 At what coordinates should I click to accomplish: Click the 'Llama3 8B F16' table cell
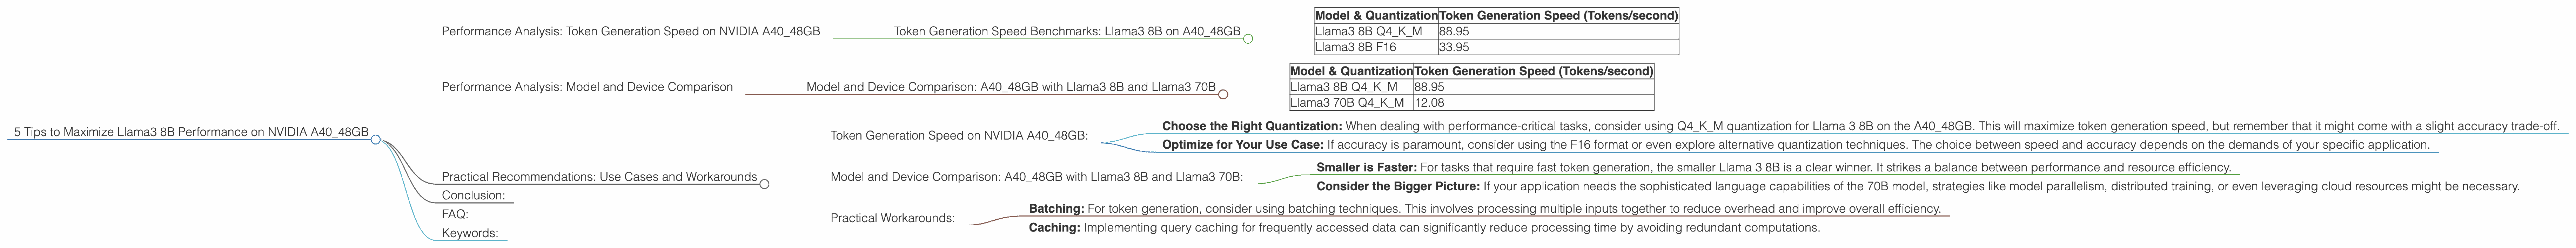1355,47
